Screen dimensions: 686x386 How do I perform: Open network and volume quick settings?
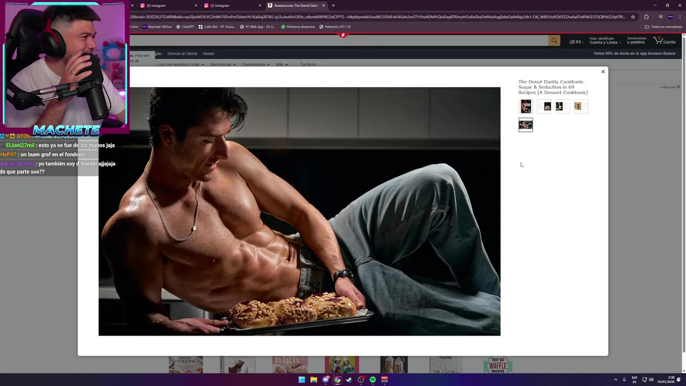point(648,380)
